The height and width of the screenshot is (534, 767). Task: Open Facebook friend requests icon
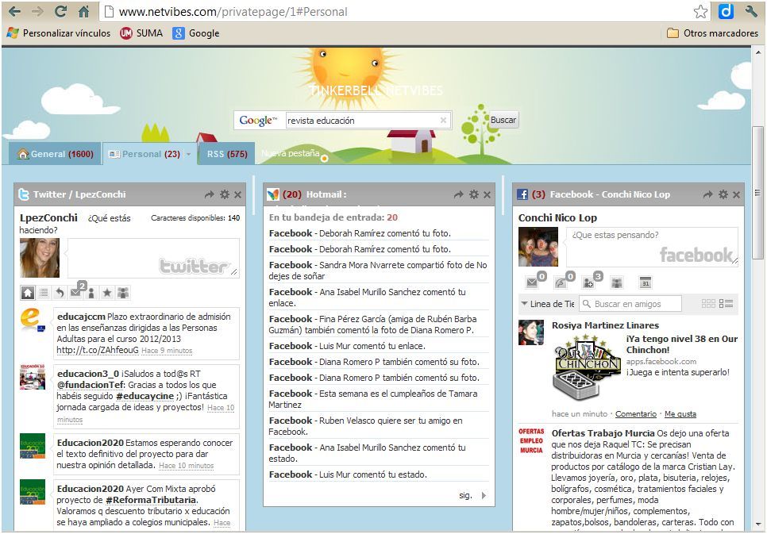[x=588, y=282]
